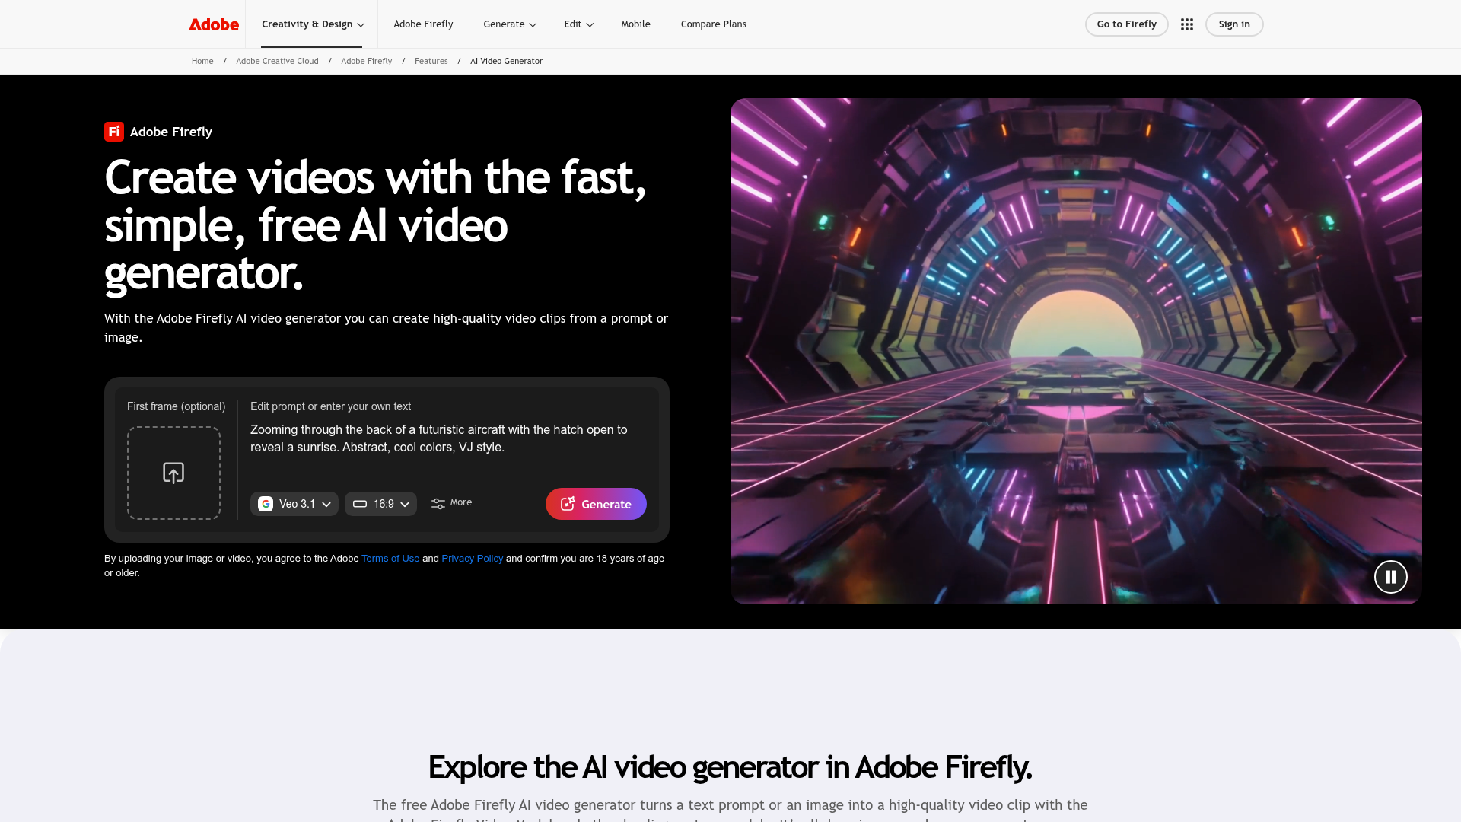Go to Adobe Creative Cloud breadcrumb
The width and height of the screenshot is (1461, 822).
click(277, 61)
